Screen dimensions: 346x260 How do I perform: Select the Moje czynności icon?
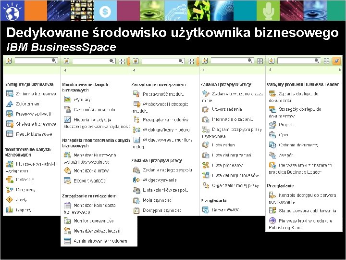[x=136, y=200]
